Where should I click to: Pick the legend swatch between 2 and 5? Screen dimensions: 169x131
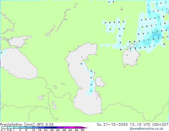(x=23, y=128)
